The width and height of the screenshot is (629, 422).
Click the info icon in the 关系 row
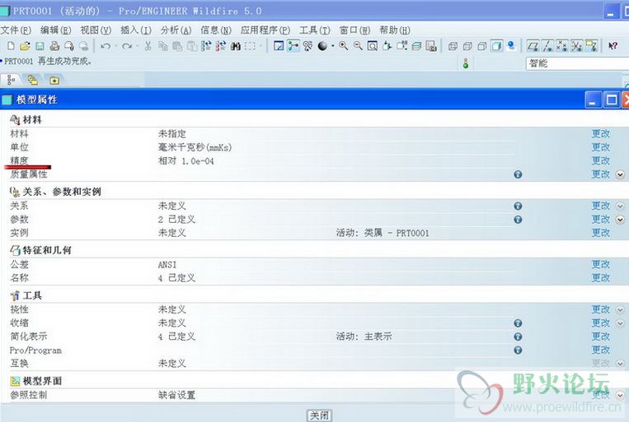[518, 206]
